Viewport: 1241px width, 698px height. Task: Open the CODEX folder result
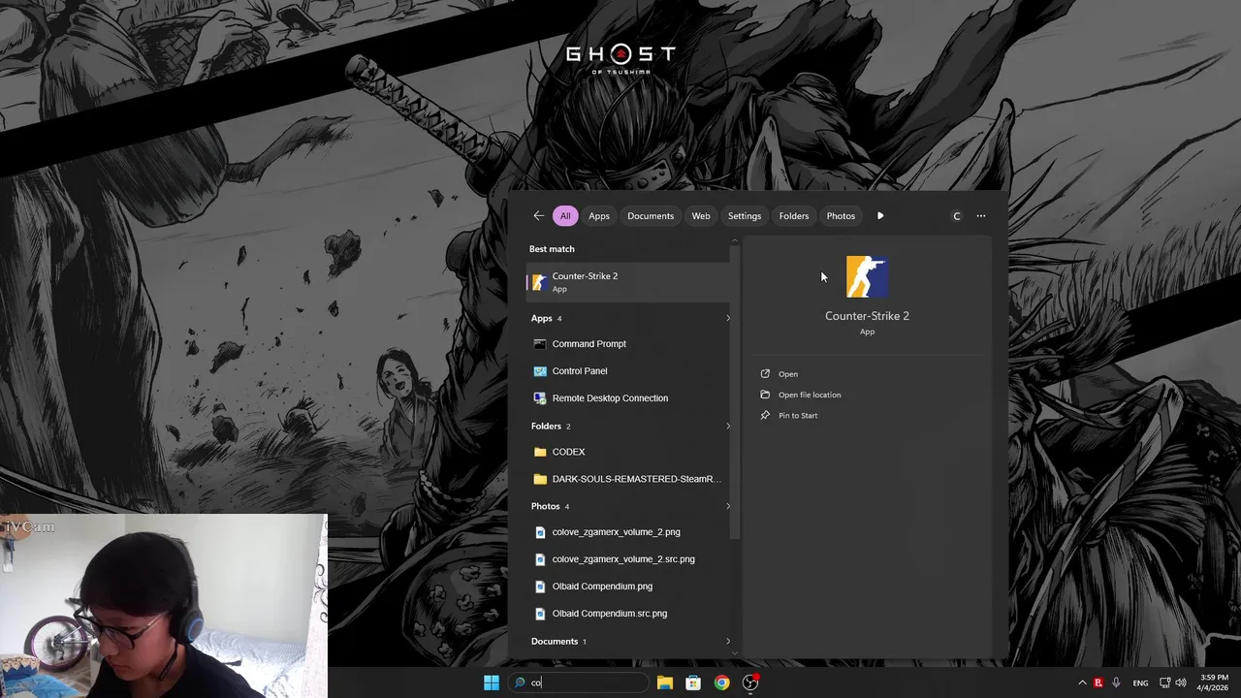click(628, 452)
